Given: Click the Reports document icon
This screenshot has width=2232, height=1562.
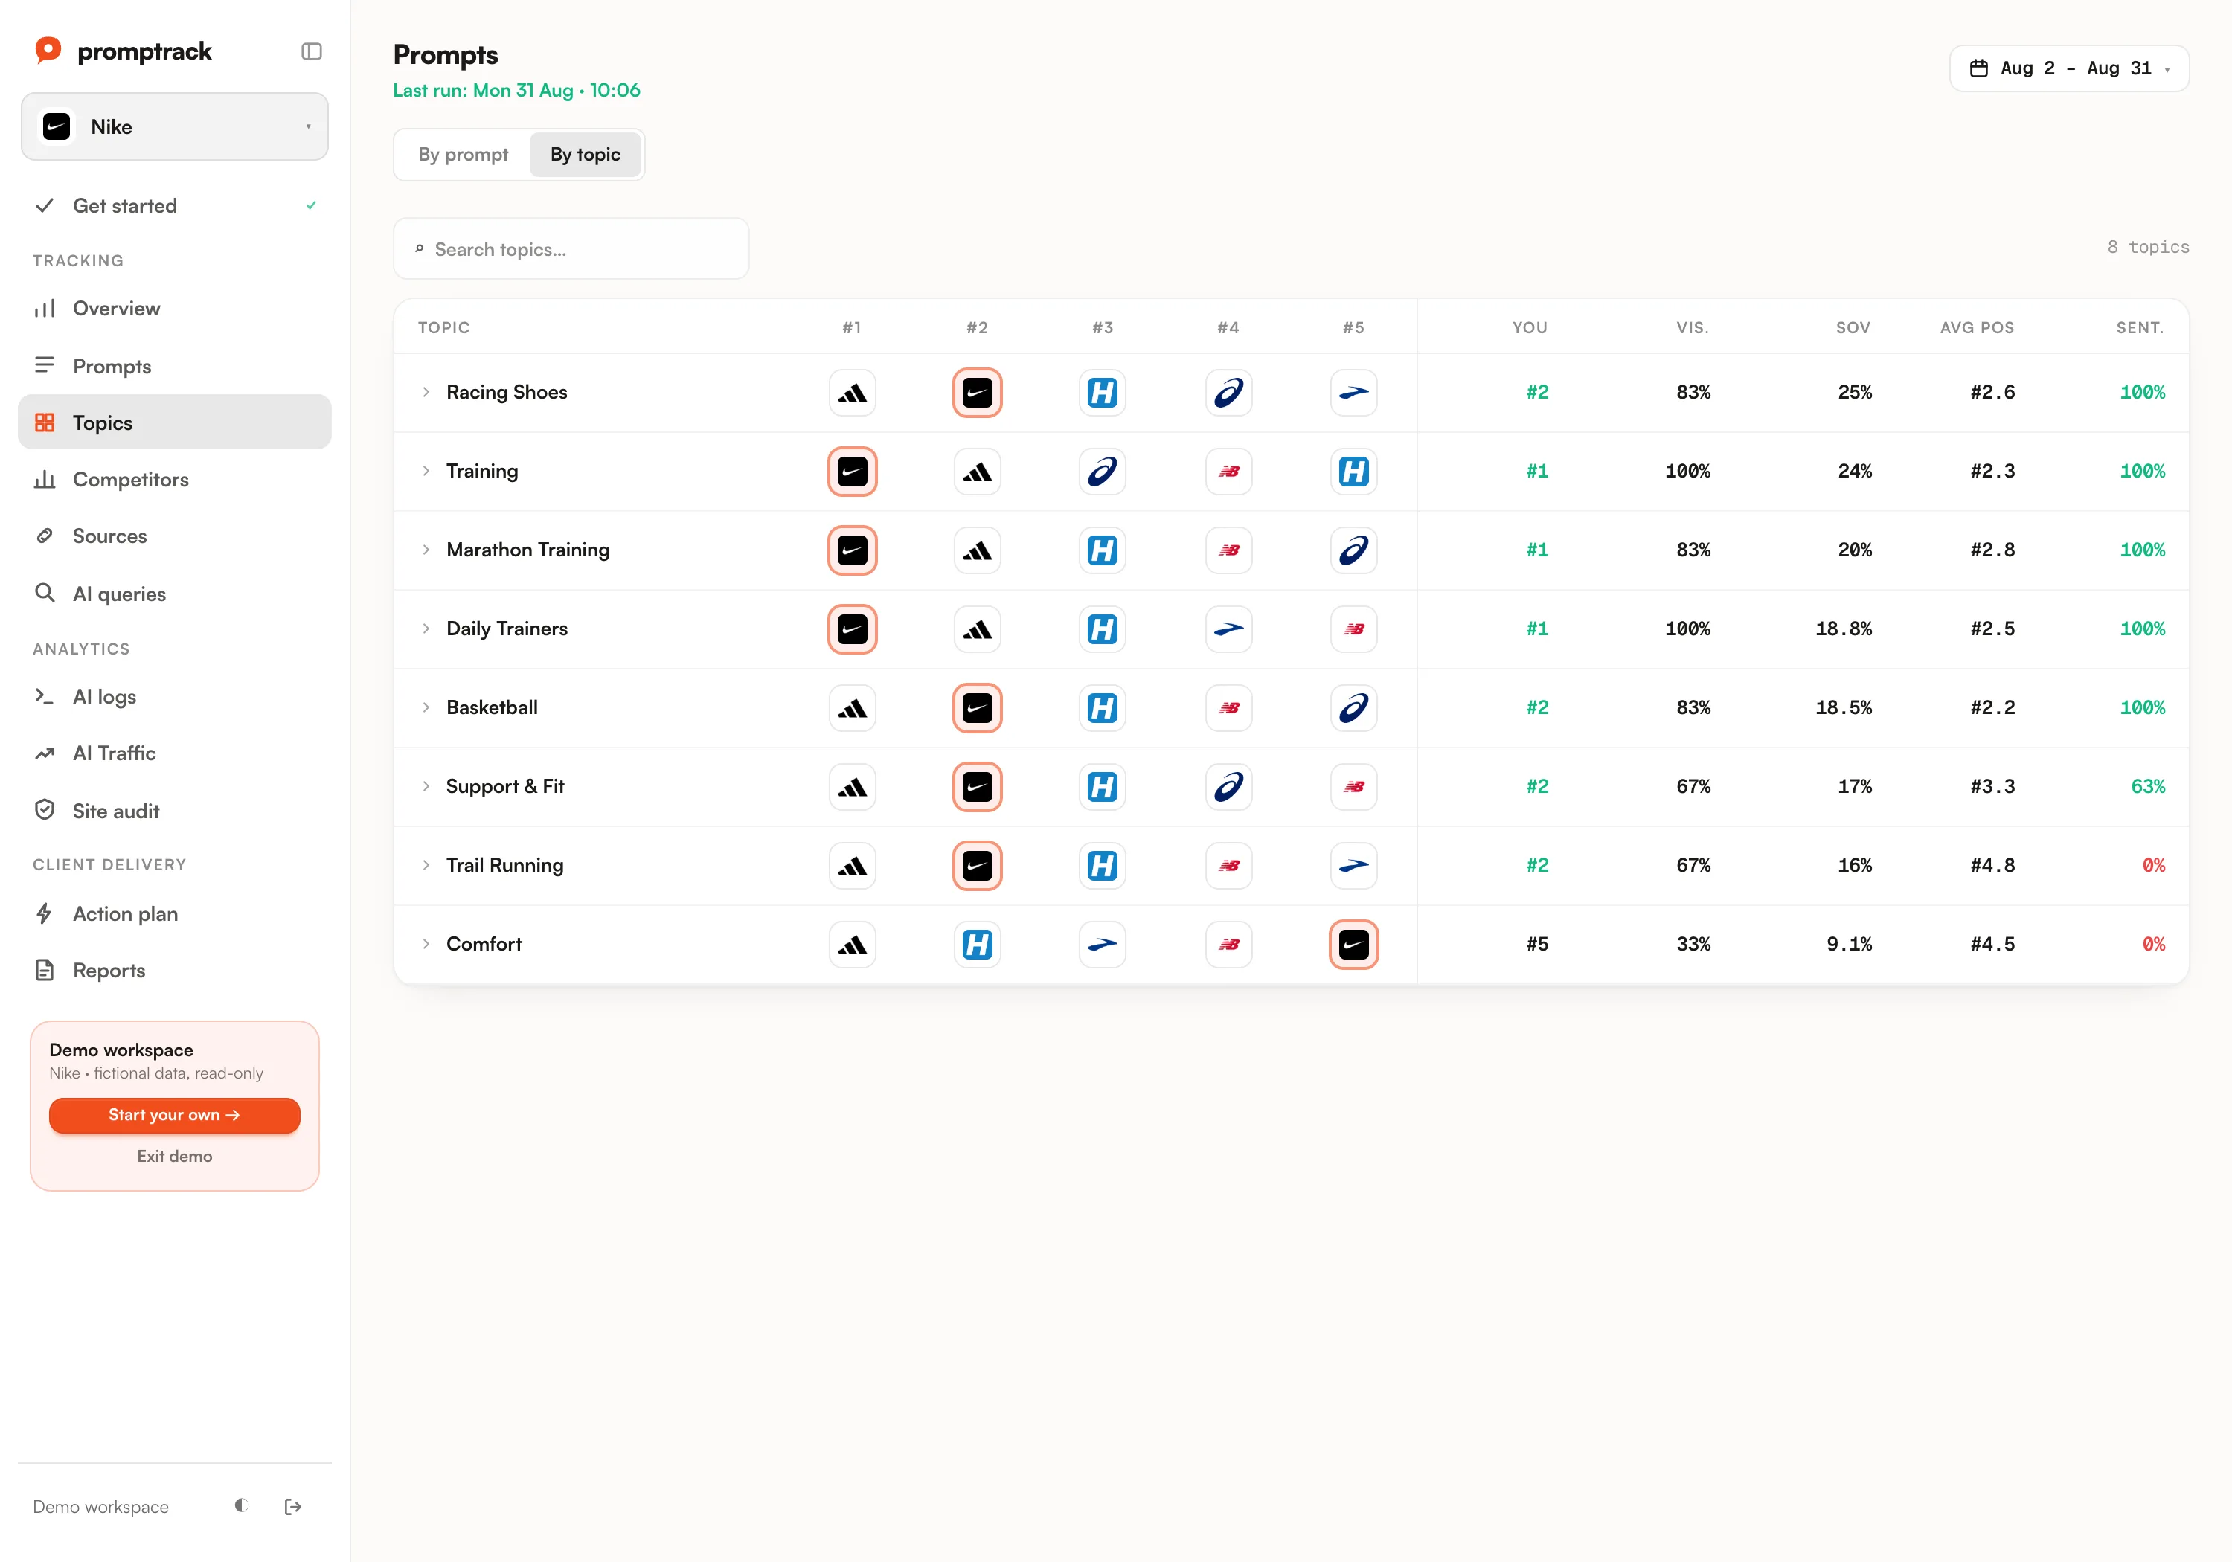Looking at the screenshot, I should pos(45,970).
